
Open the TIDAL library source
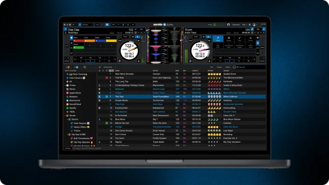pos(70,112)
